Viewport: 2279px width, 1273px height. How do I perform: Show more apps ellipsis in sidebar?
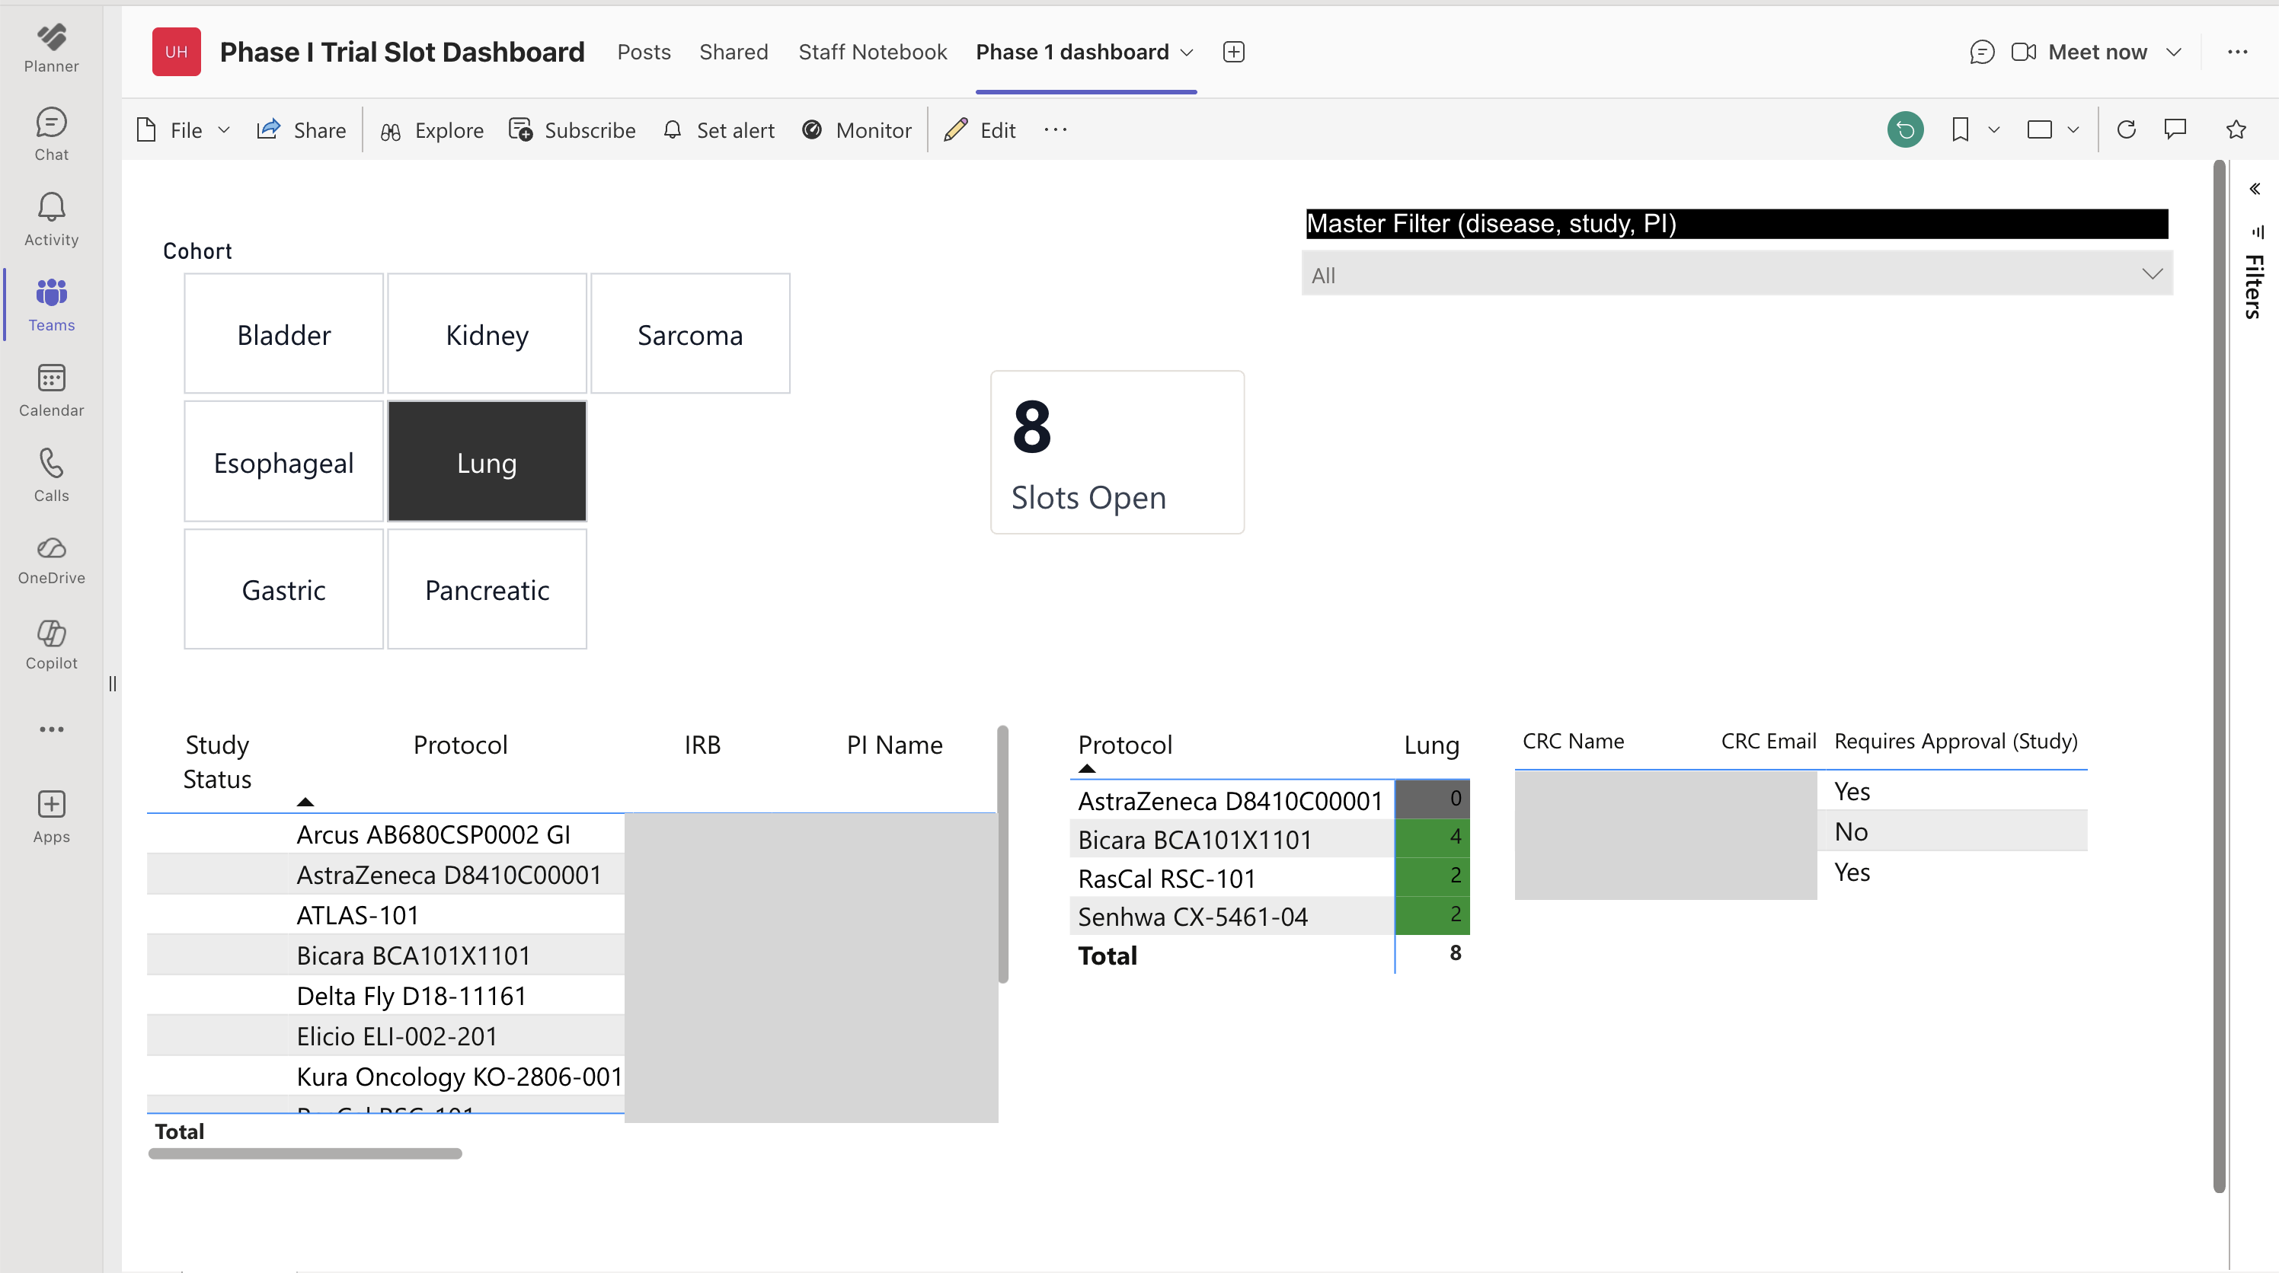click(51, 729)
